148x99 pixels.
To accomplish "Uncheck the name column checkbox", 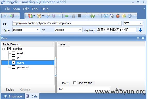I will [x=13, y=63].
